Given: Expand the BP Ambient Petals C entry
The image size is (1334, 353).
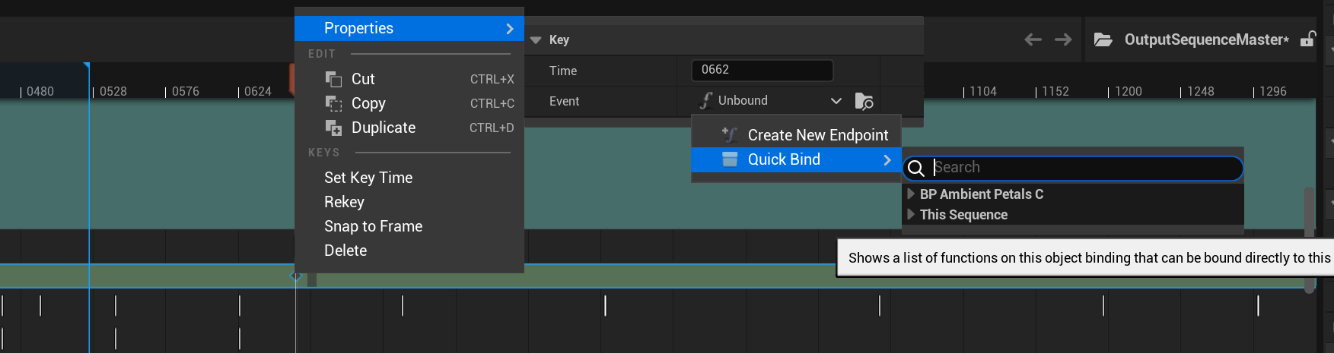Looking at the screenshot, I should [911, 194].
